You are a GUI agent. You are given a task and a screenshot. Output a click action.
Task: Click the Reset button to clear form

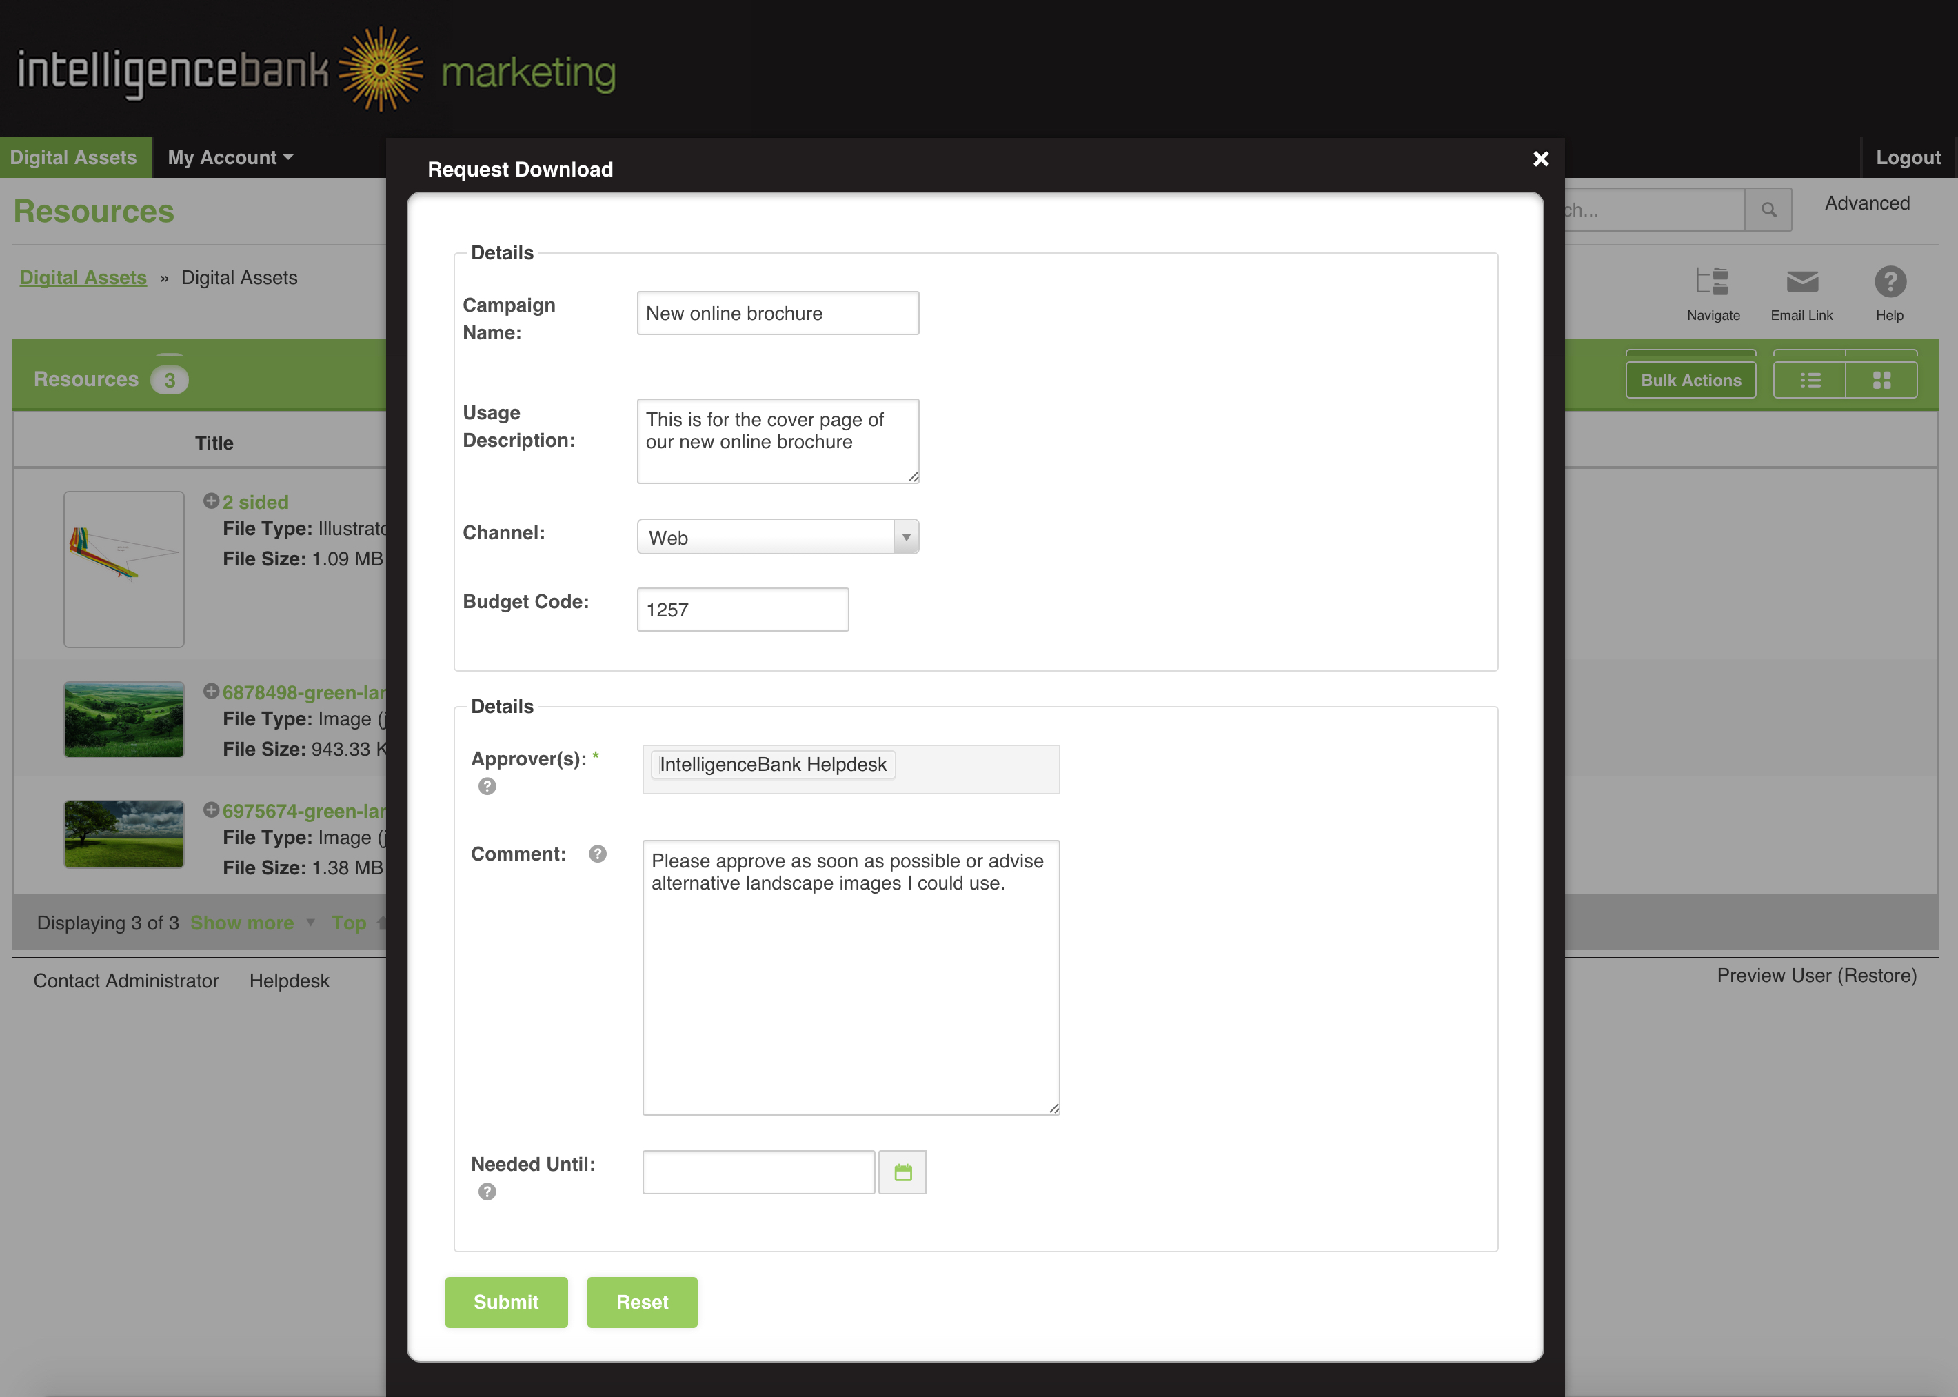click(643, 1302)
